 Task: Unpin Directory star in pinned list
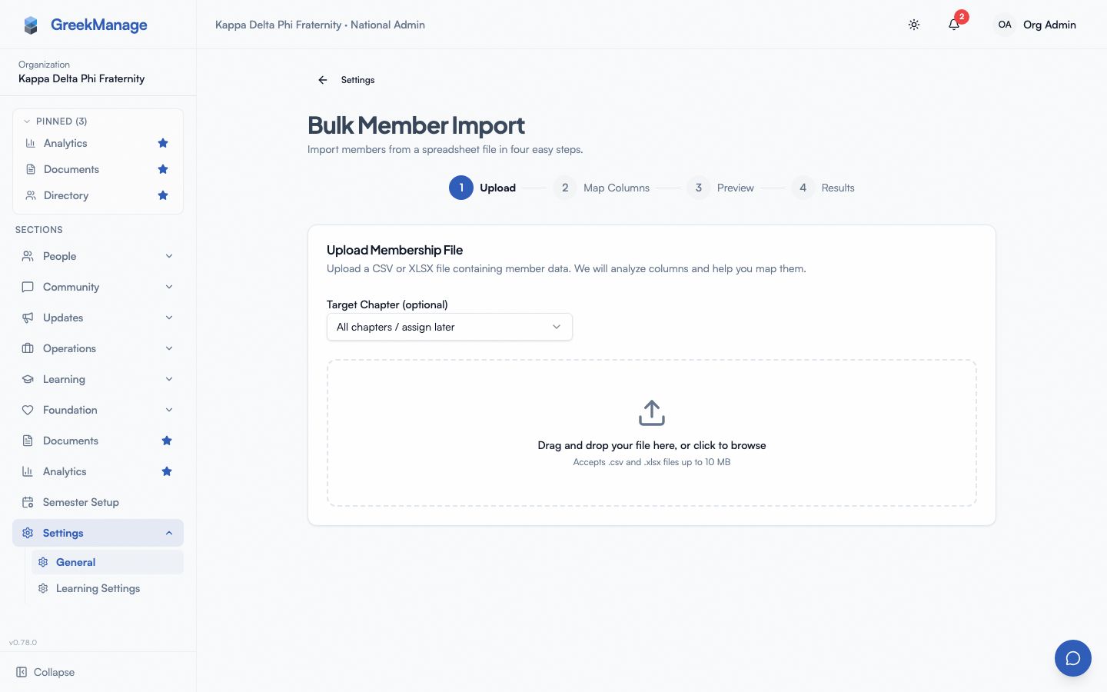point(163,195)
